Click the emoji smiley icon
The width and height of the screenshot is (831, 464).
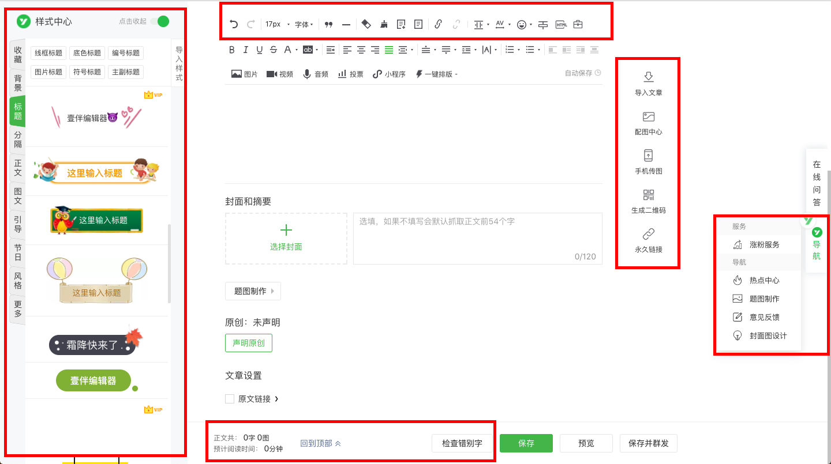[x=522, y=24]
